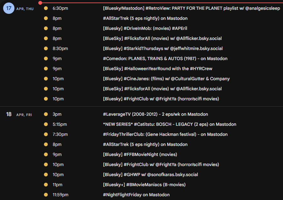Viewport: 283px width, 200px height.
Task: Open the #Catitstu BOSCH - LEGACY event
Action: coord(170,125)
